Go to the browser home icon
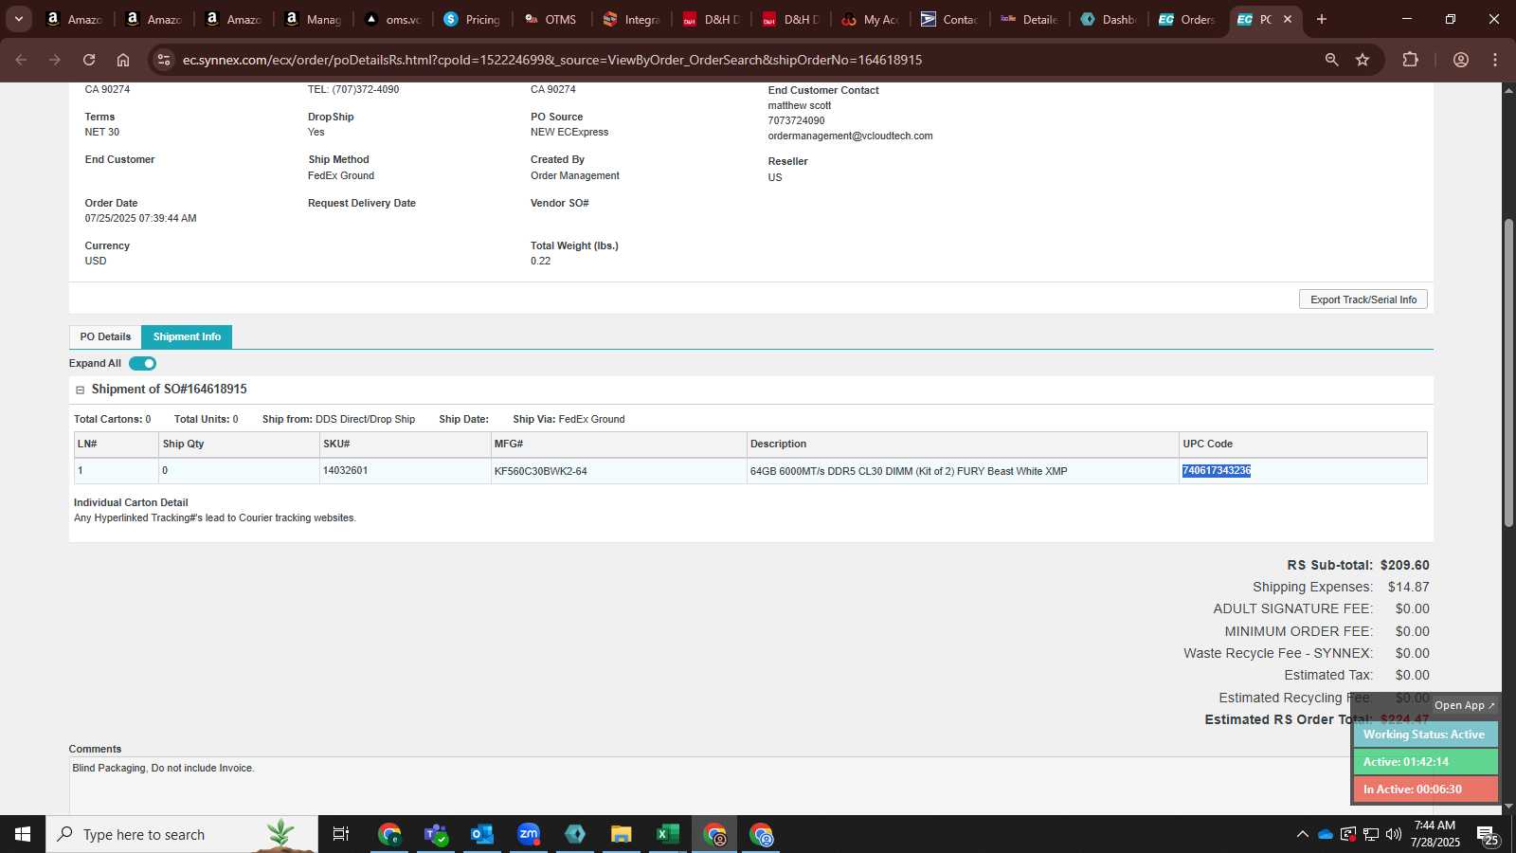Screen dimensions: 1516x853 (123, 60)
